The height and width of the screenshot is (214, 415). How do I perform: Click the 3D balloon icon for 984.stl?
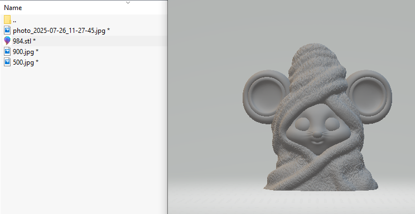pos(7,41)
